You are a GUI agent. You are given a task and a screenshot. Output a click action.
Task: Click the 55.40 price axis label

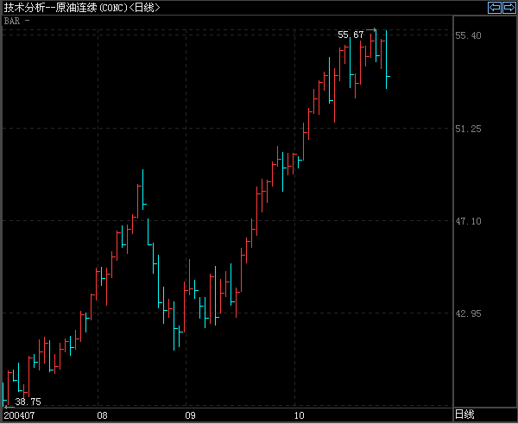pyautogui.click(x=468, y=35)
